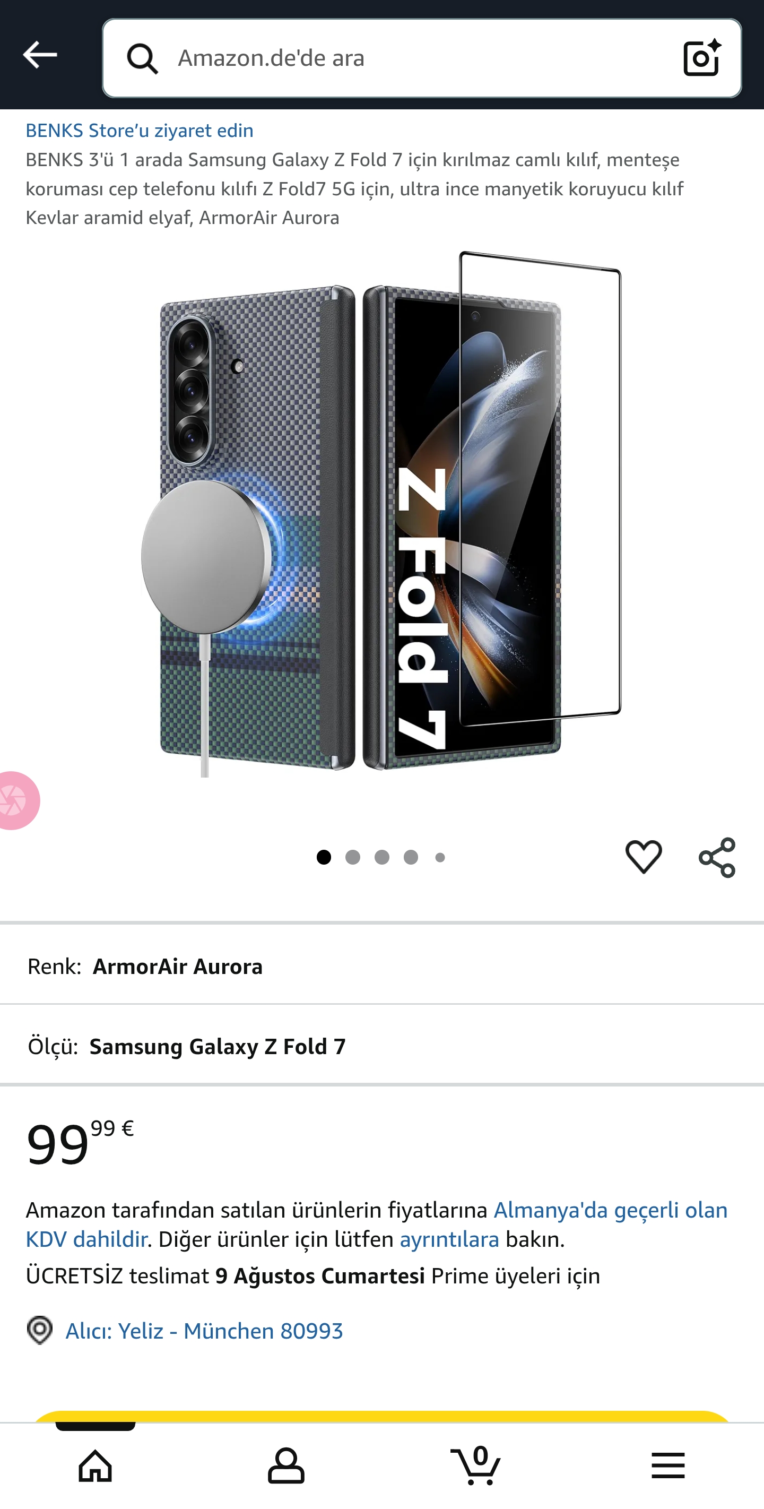Open the hamburger menu
The width and height of the screenshot is (764, 1509).
tap(668, 1466)
